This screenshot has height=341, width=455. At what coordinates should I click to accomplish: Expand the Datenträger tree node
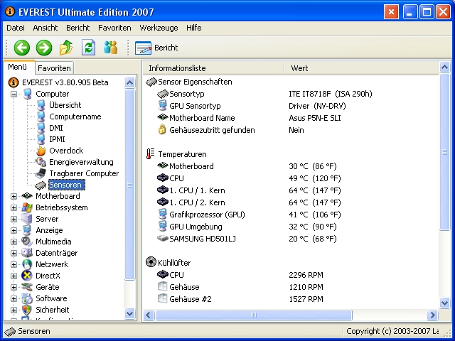pos(14,253)
